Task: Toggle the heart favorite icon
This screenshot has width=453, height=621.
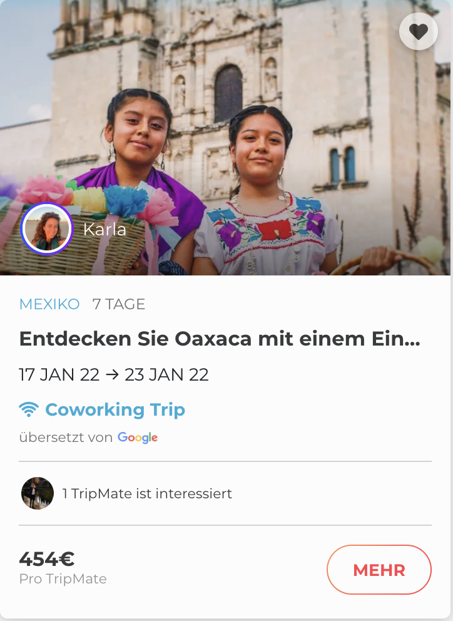Action: (x=419, y=32)
